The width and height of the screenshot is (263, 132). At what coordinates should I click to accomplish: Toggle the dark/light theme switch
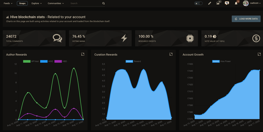coord(198,3)
